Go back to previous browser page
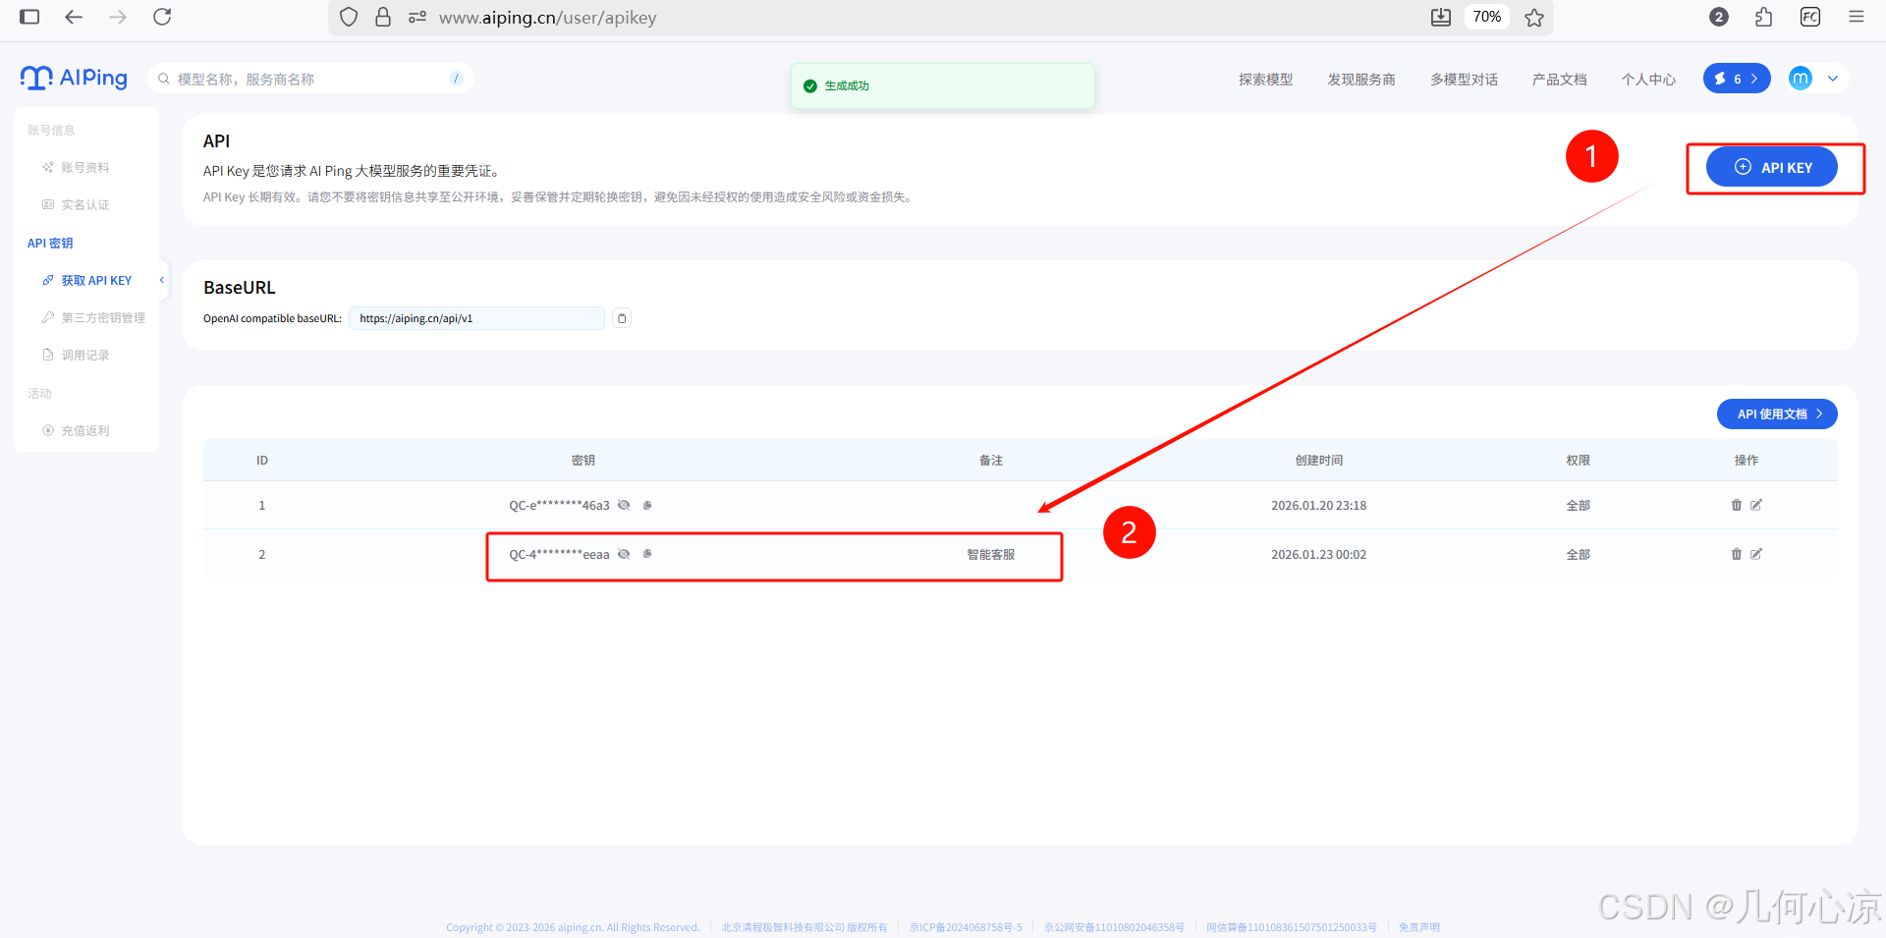Image resolution: width=1886 pixels, height=938 pixels. click(74, 17)
